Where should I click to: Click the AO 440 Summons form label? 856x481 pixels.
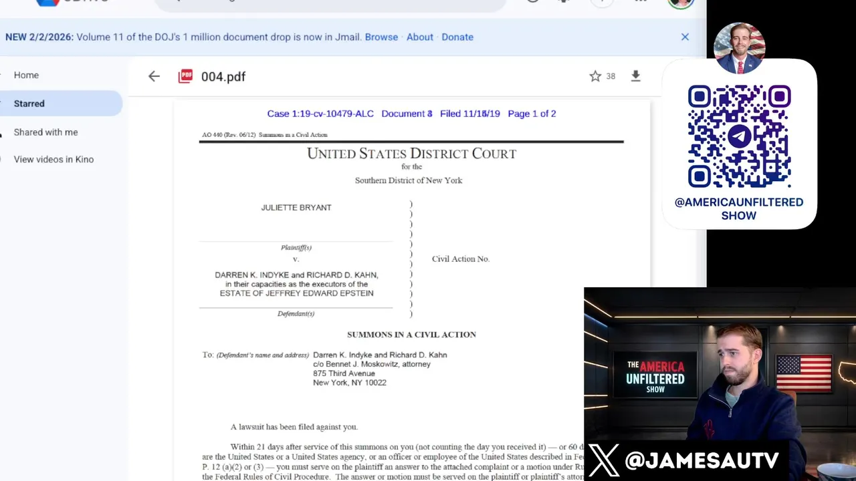pos(265,135)
